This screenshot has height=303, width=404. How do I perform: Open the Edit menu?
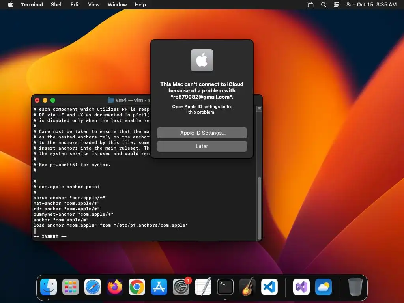[75, 5]
